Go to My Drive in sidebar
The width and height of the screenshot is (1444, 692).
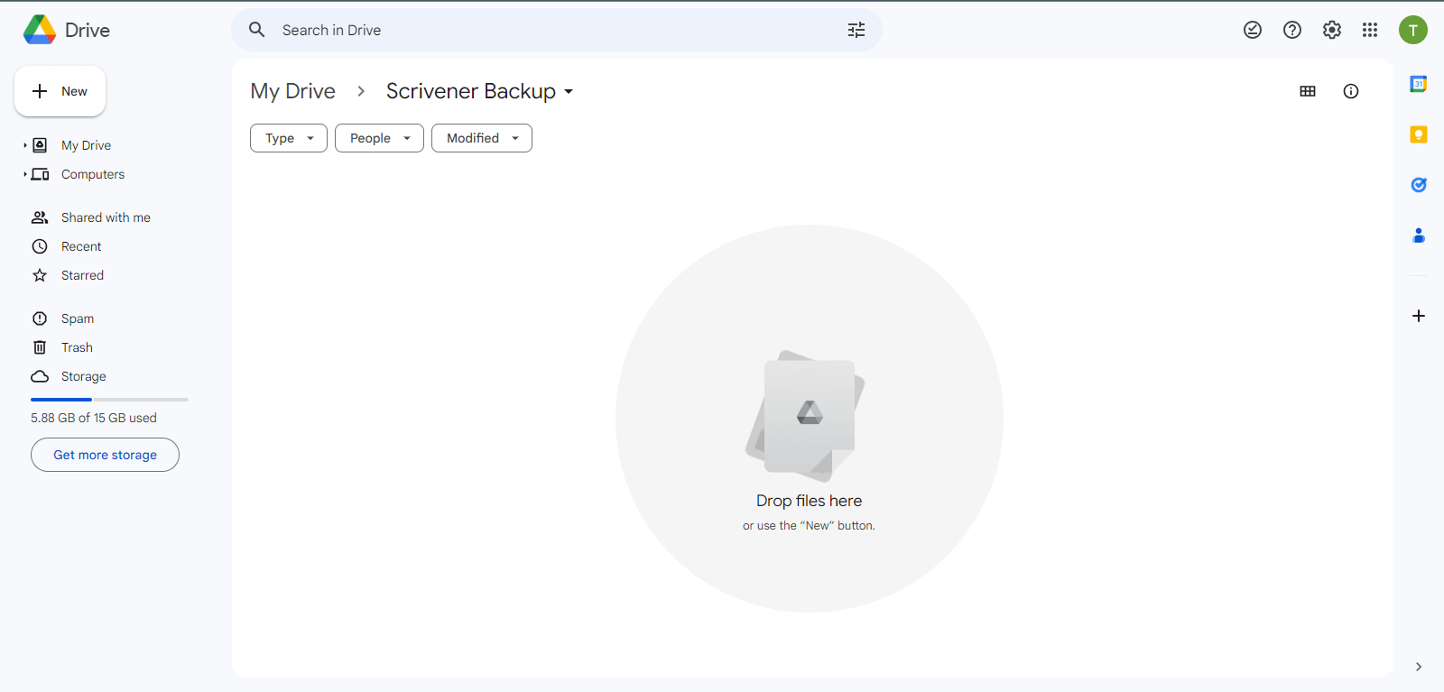pos(86,145)
